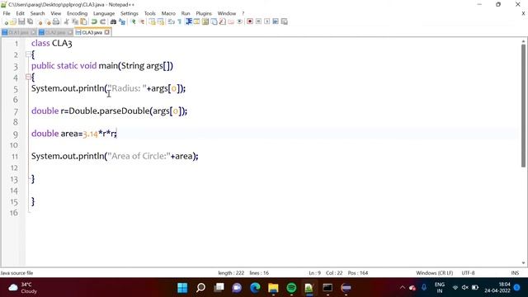Start macro recording with red dot icon
Screen dimensions: 528x297
click(x=250, y=22)
